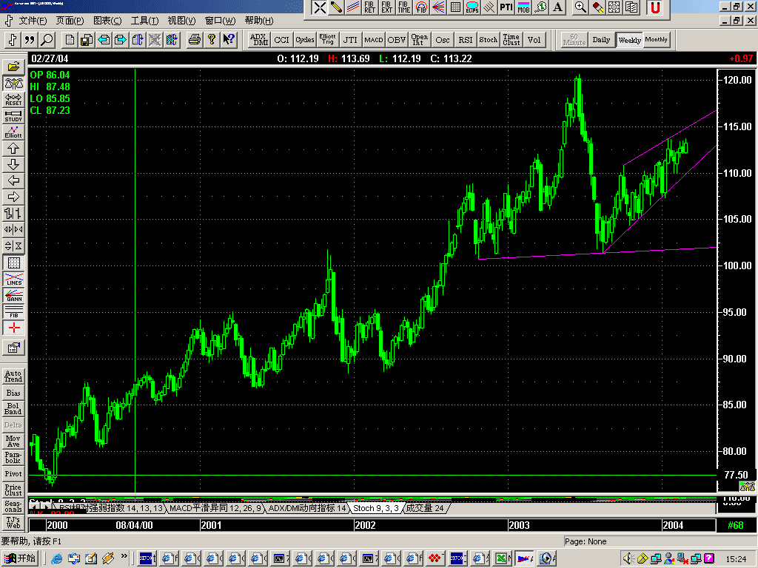Add the ADX DMI indicator
Screen dimensions: 758x568
pyautogui.click(x=259, y=40)
